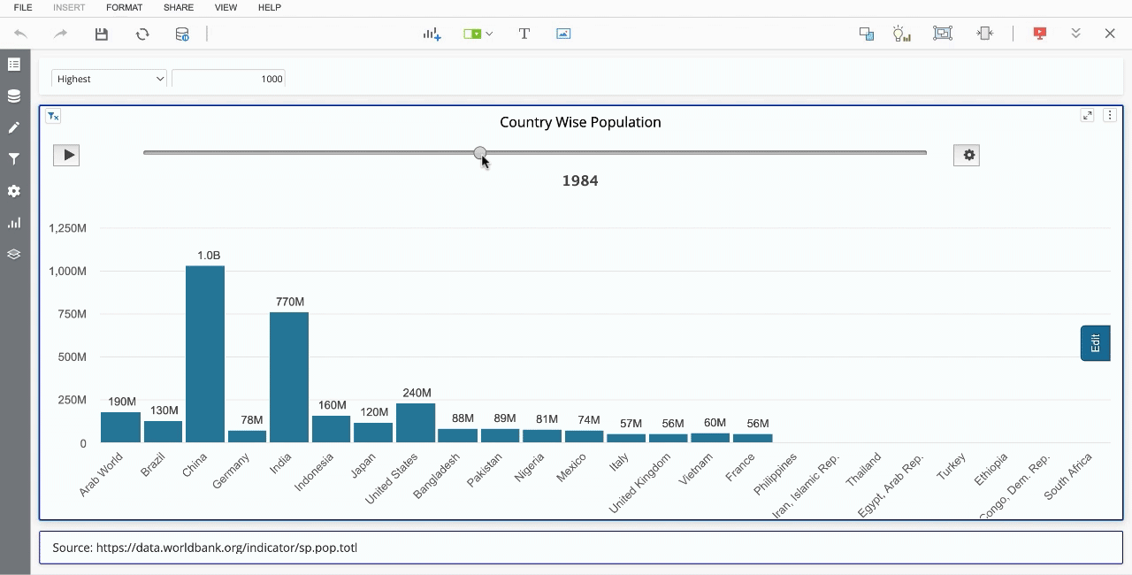Viewport: 1132px width, 575px height.
Task: Toggle fullscreen for the Country Wise Population chart
Action: (1087, 115)
